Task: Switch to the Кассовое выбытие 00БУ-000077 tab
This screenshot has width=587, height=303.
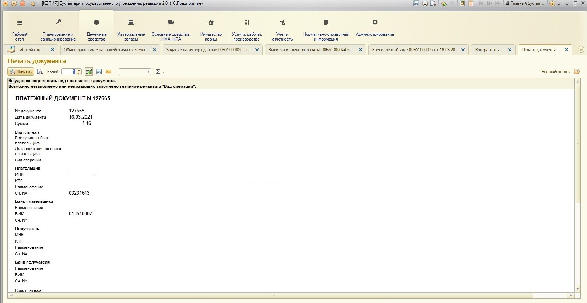Action: click(x=415, y=50)
